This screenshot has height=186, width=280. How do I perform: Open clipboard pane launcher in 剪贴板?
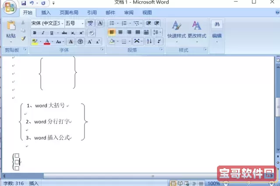(25, 49)
